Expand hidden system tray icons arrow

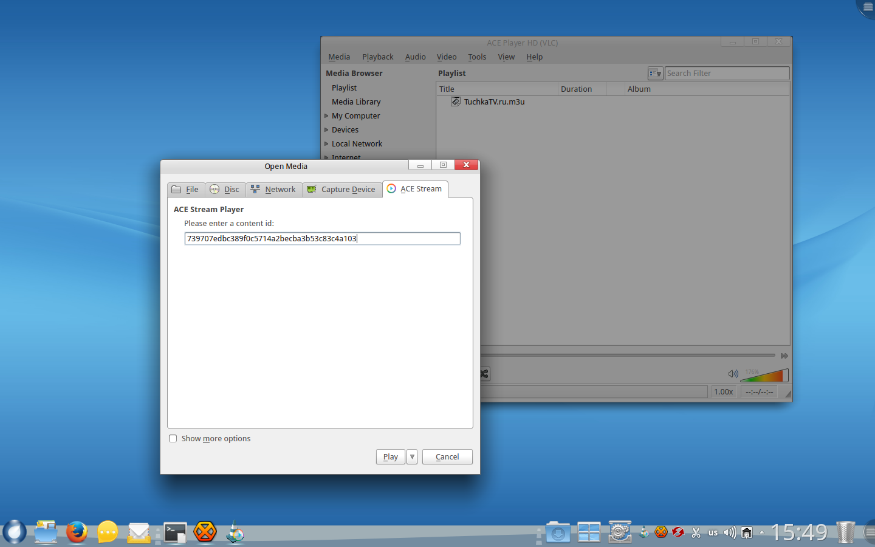(762, 533)
